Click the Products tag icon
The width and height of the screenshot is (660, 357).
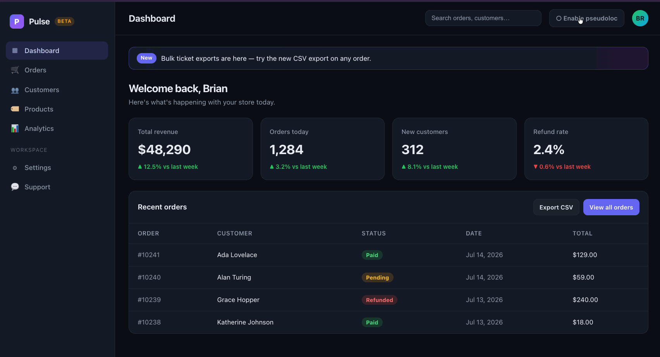pyautogui.click(x=15, y=109)
